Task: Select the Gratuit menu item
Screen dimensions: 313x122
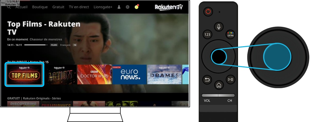Action: (x=58, y=7)
